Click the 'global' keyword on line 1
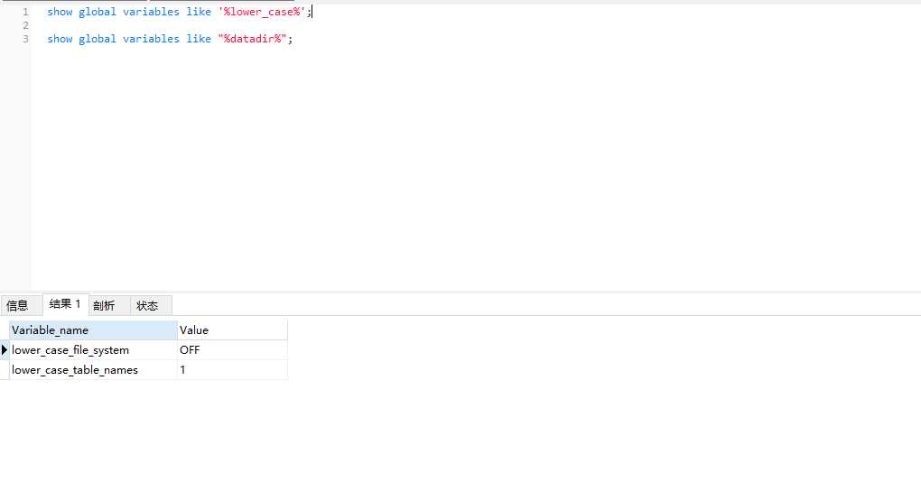 coord(98,12)
